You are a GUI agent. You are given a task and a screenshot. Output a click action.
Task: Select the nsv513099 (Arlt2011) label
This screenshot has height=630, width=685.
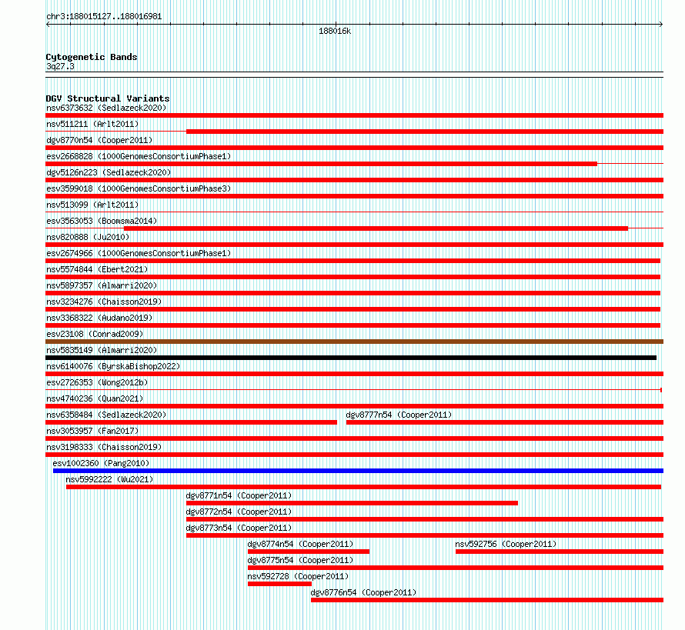[x=92, y=205]
